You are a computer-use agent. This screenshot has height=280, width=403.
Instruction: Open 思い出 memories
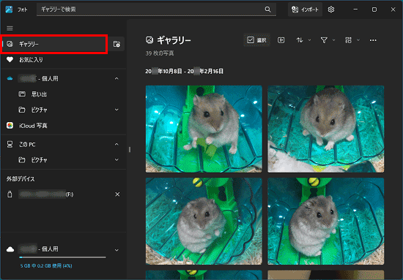pyautogui.click(x=64, y=94)
